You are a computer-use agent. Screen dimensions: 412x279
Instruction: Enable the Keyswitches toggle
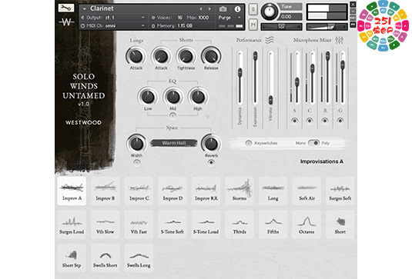248,143
